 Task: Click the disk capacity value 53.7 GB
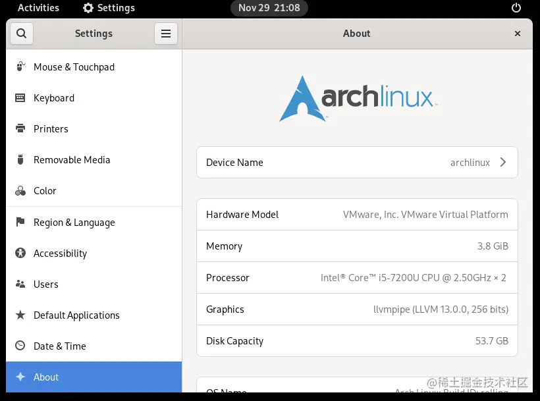492,341
